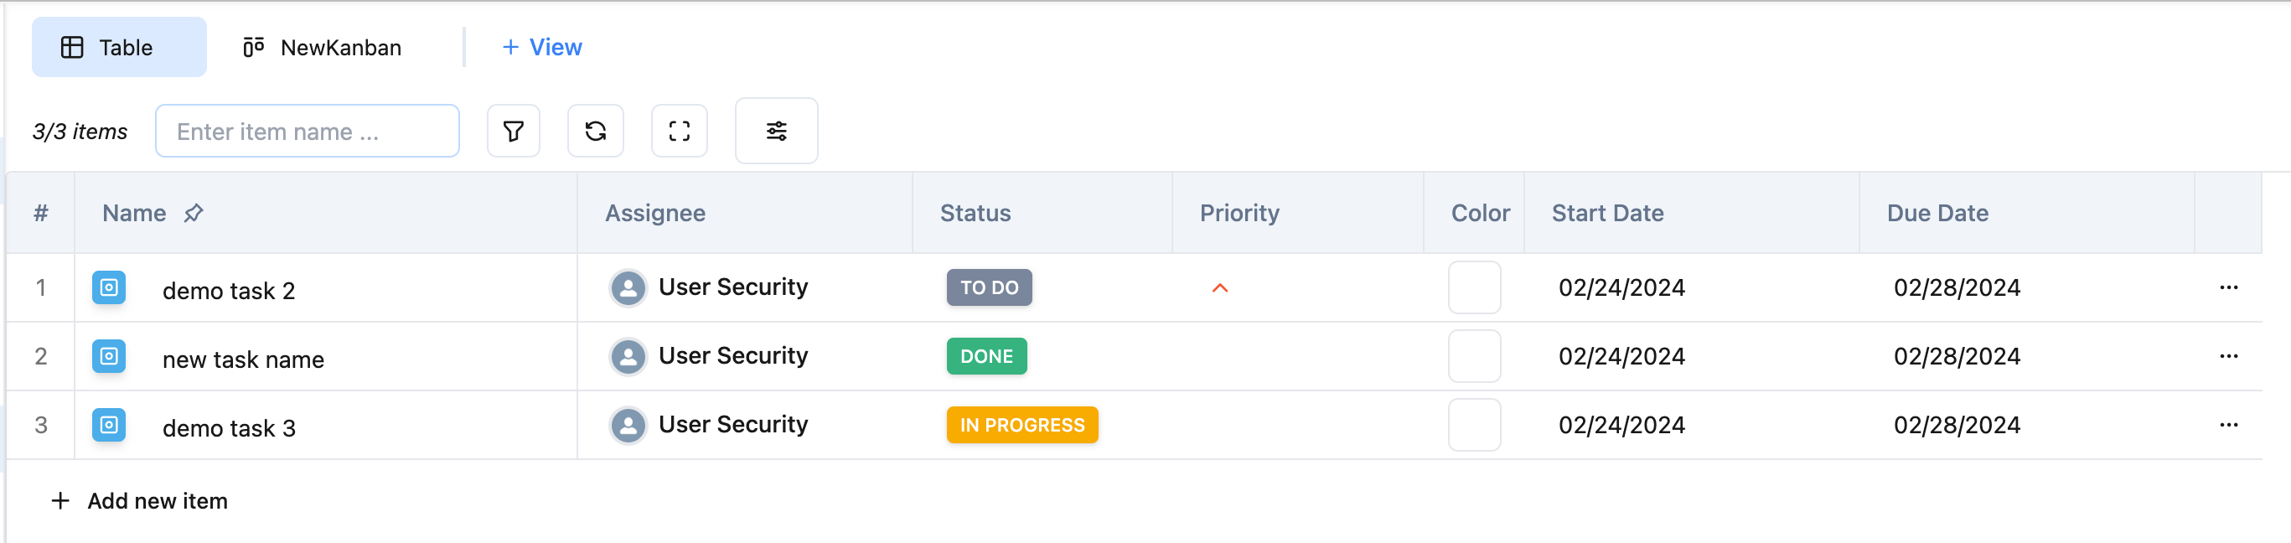
Task: Open the filter icon in toolbar
Action: click(x=513, y=132)
